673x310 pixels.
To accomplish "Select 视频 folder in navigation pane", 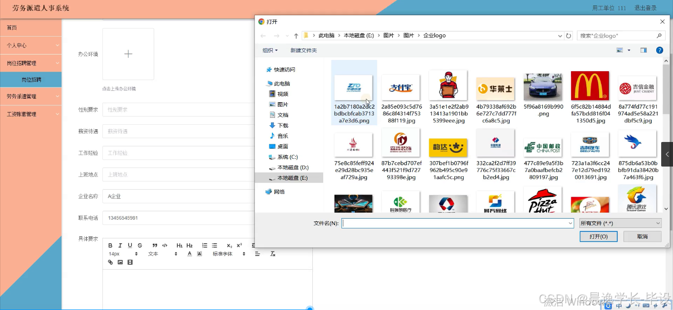I will (278, 94).
